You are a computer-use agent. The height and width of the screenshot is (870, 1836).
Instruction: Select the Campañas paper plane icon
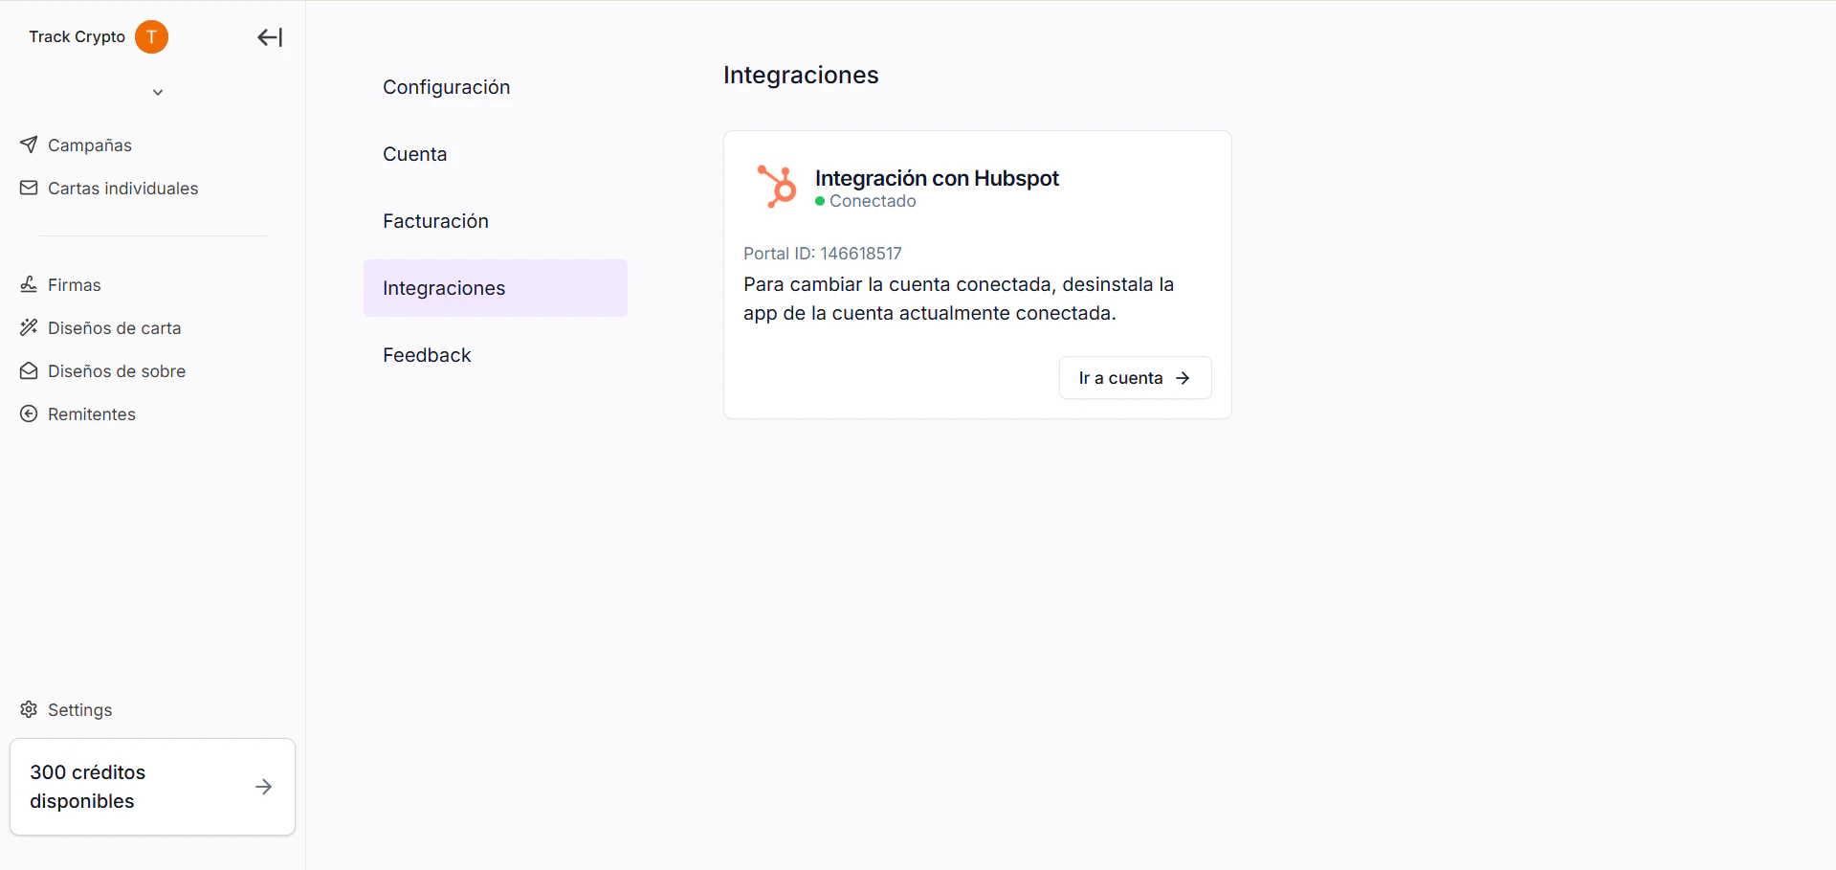pos(28,145)
